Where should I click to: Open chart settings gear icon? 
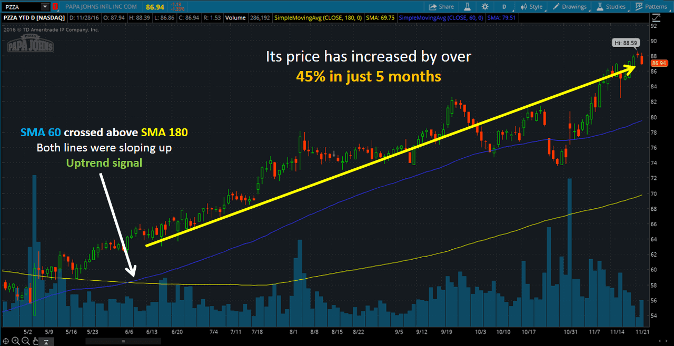pyautogui.click(x=485, y=7)
